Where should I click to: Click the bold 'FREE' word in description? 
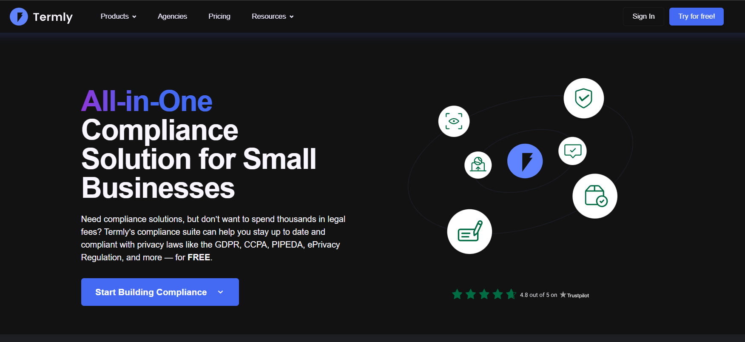click(199, 257)
